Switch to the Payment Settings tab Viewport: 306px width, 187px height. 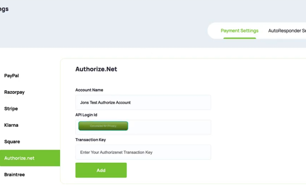[x=239, y=30]
